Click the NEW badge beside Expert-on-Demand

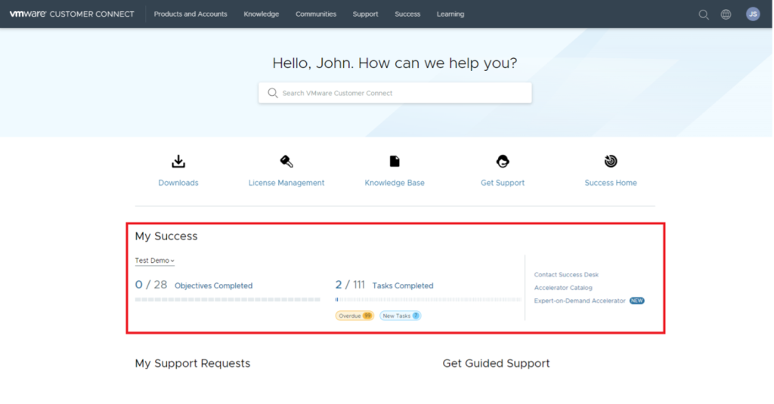[636, 301]
